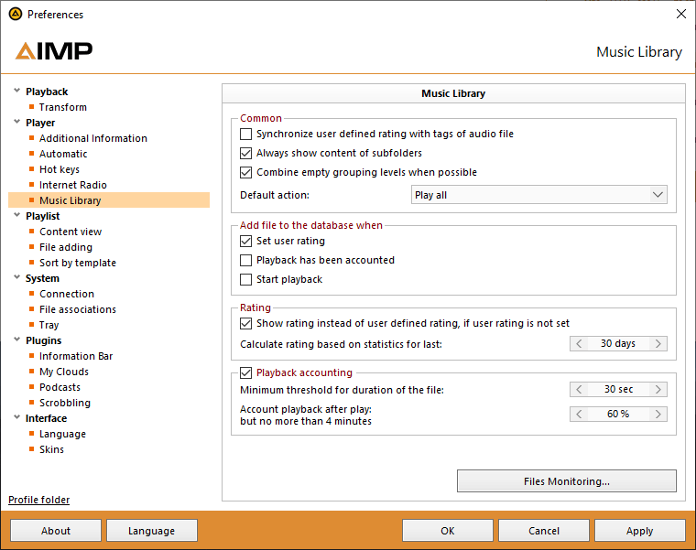
Task: Check the Start playback option
Action: [x=245, y=279]
